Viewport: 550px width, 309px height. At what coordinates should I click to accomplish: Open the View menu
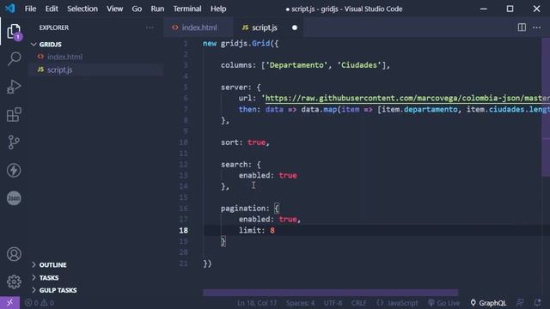point(114,9)
